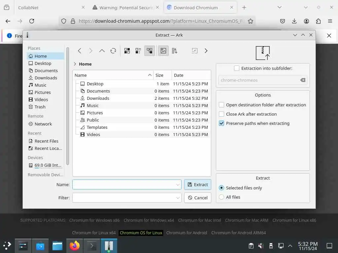
Task: Toggle file preview image icon
Action: tap(163, 51)
